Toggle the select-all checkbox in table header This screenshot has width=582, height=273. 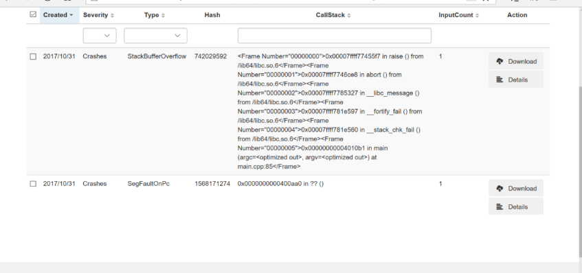(x=33, y=14)
